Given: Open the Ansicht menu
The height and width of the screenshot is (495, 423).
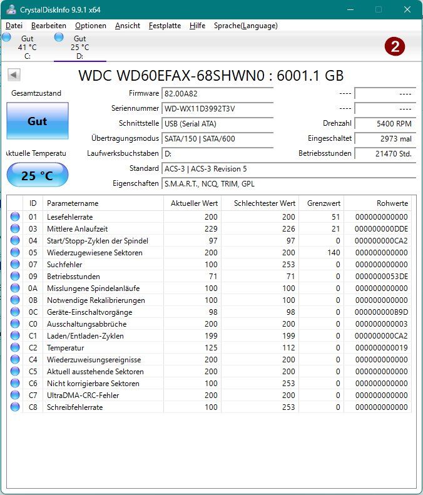Looking at the screenshot, I should 128,26.
